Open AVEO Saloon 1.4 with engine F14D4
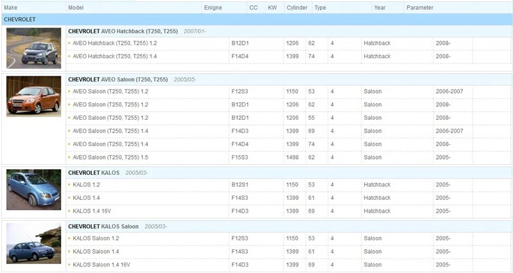513x273 pixels. tap(110, 144)
